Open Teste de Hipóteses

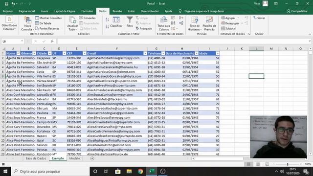coord(195,23)
